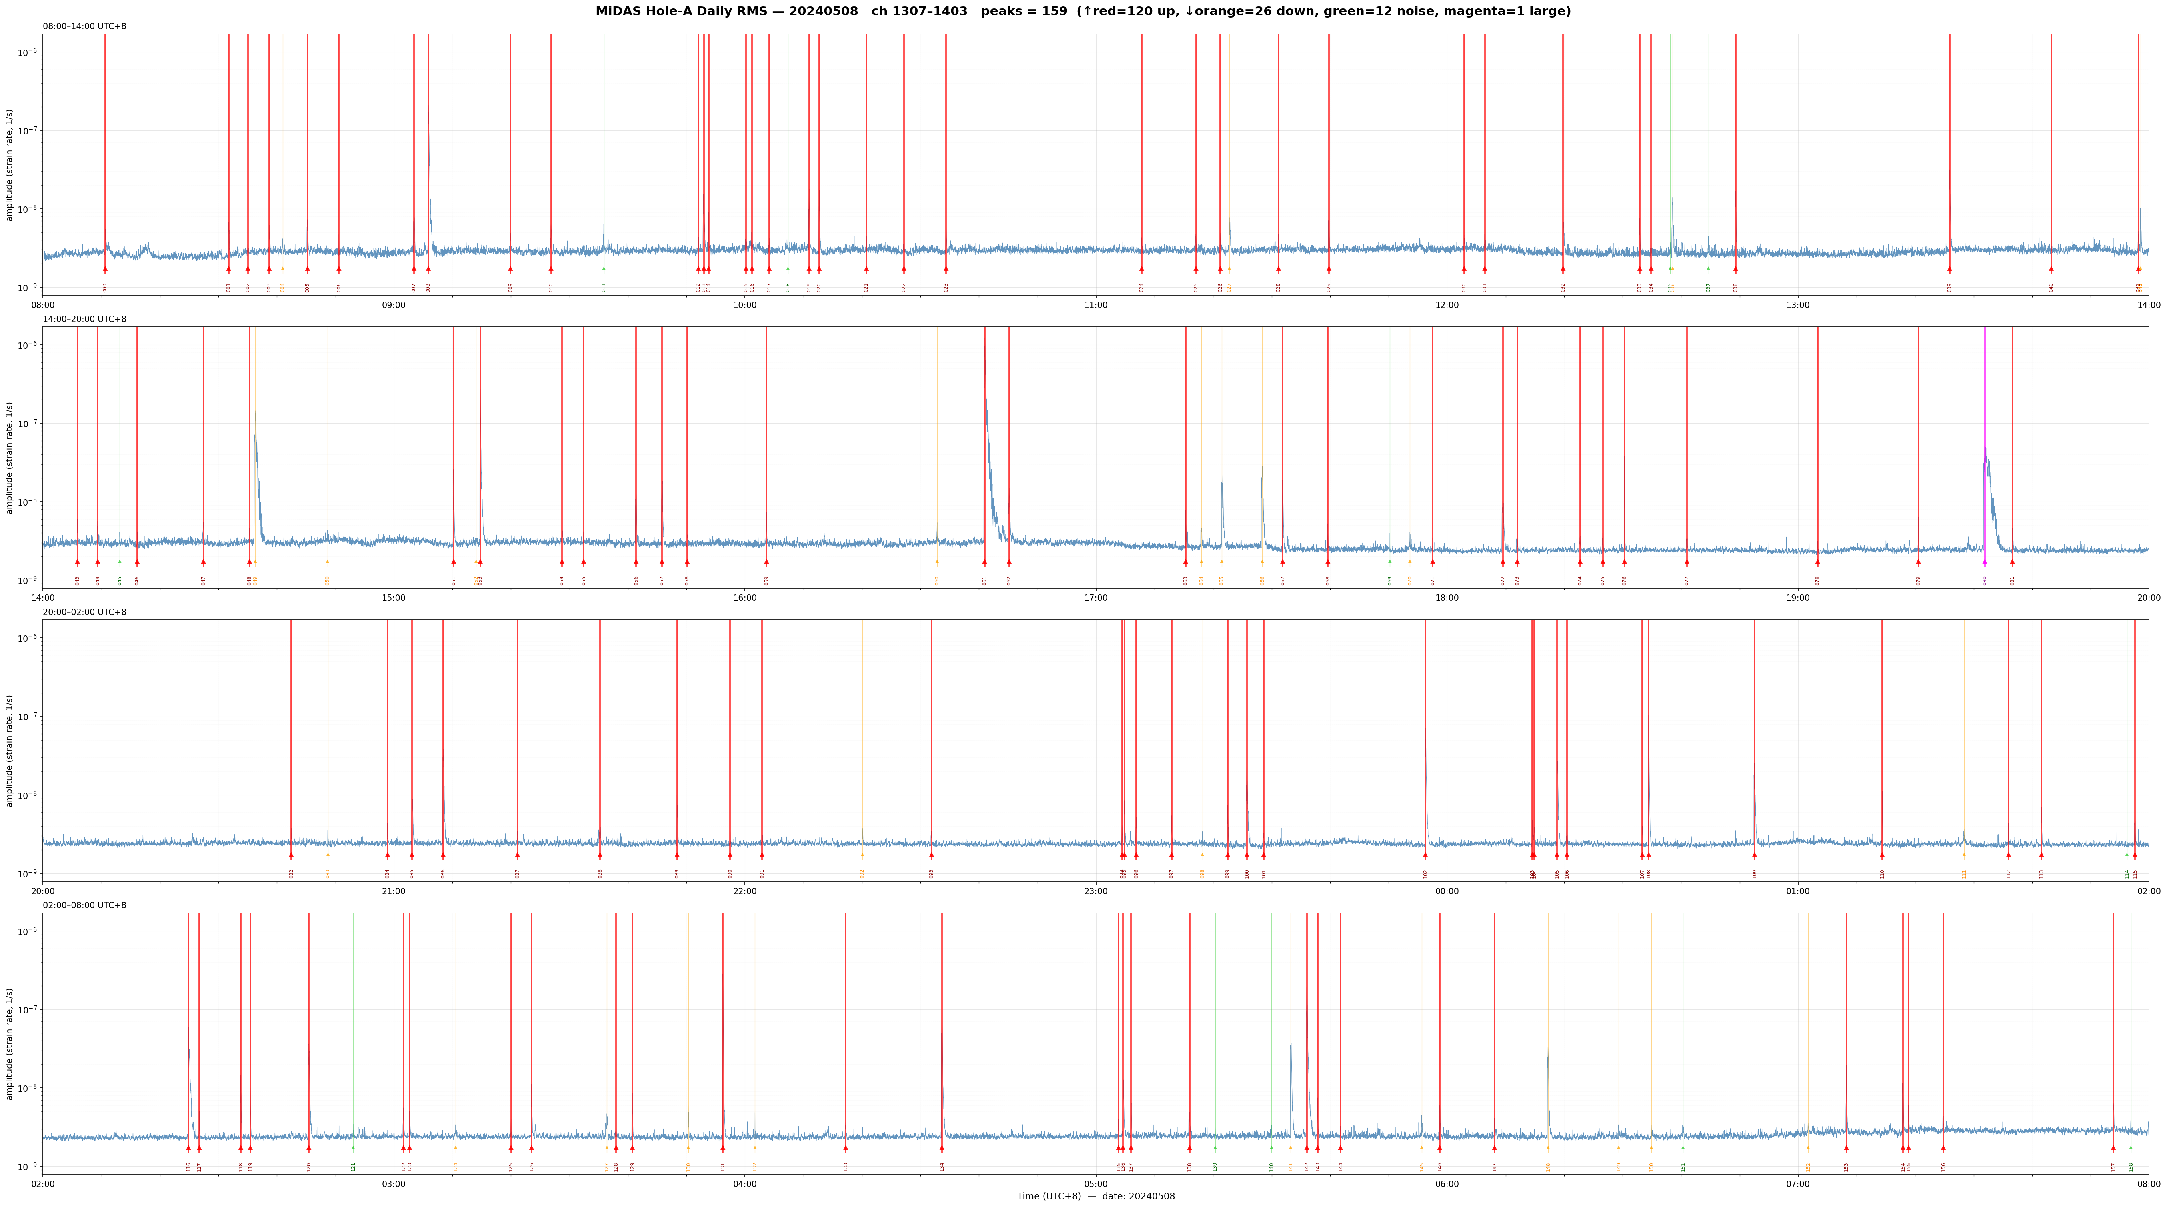The height and width of the screenshot is (1207, 2167).
Task: Click the peak number label "077"
Action: (x=1687, y=580)
